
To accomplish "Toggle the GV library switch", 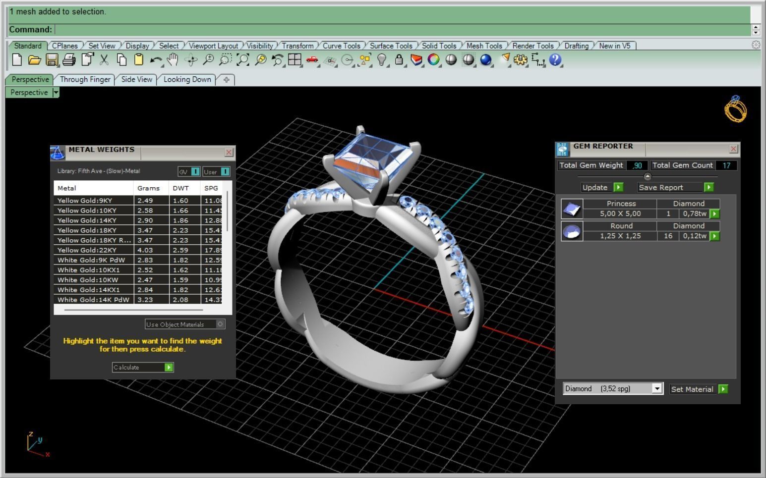I will pyautogui.click(x=195, y=171).
